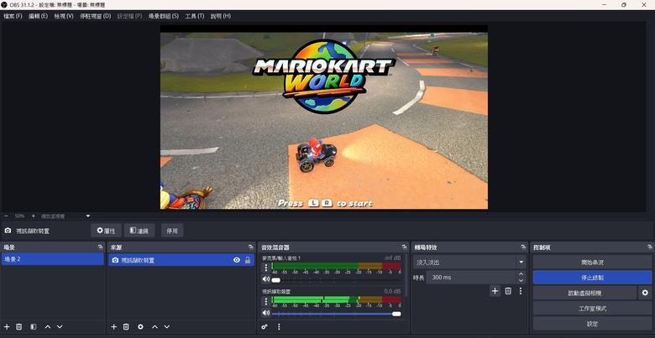655x338 pixels.
Task: Zoom in preview with plus icon
Action: (x=34, y=216)
